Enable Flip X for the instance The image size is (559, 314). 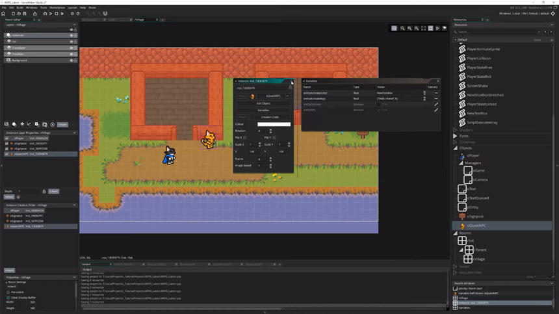(x=245, y=138)
